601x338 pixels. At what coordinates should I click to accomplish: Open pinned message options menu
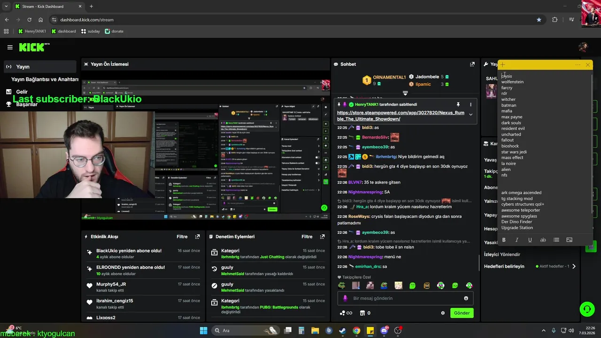click(470, 104)
